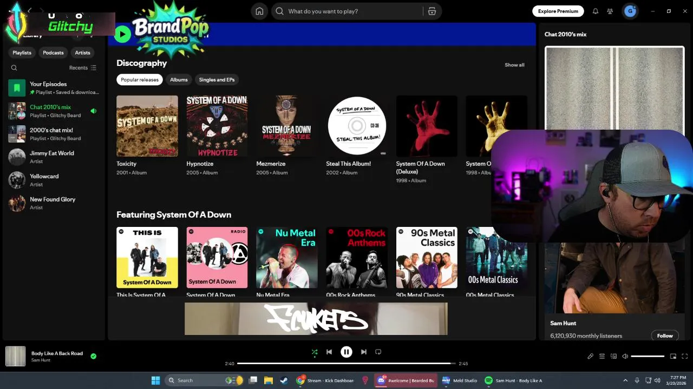The image size is (693, 389).
Task: Enter full screen player icon
Action: [x=685, y=356]
